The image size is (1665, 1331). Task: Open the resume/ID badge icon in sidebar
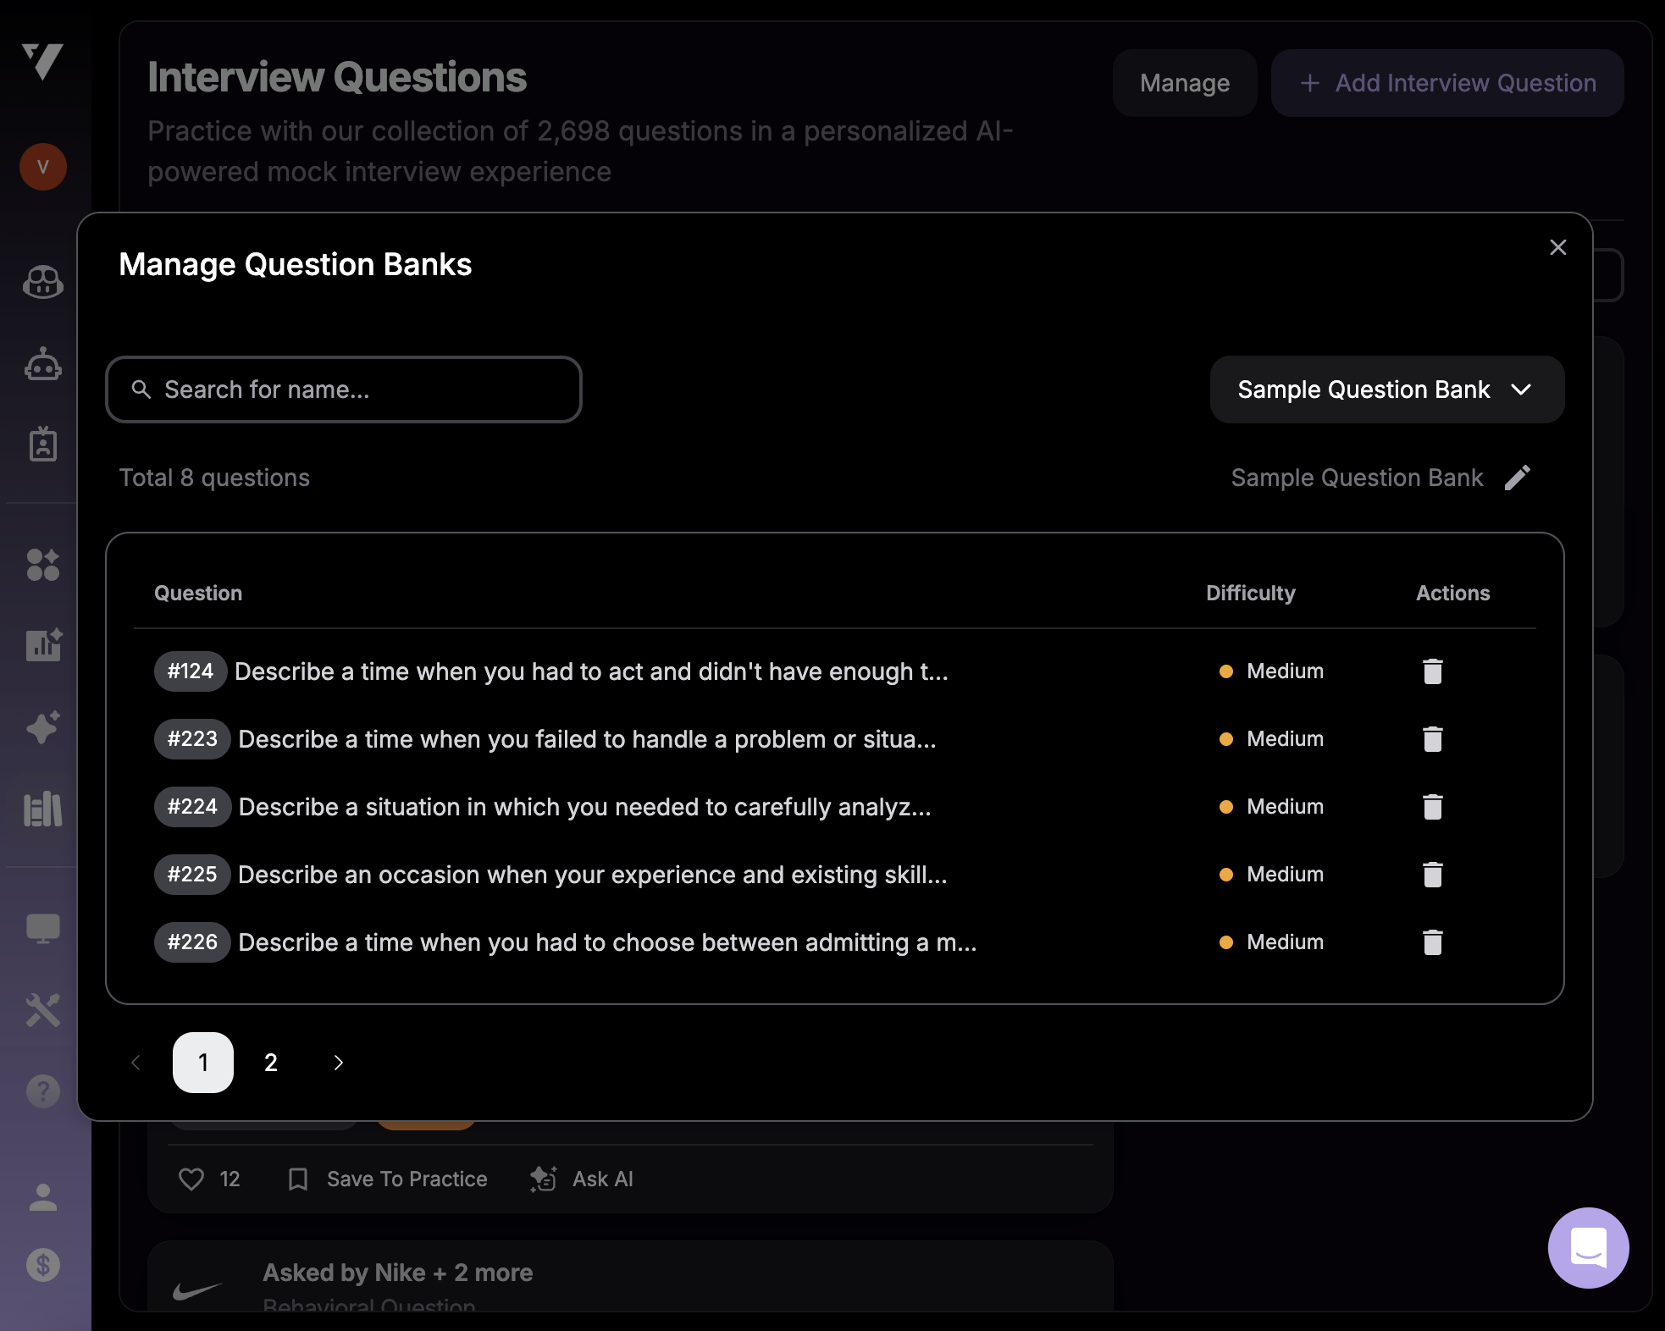(x=42, y=444)
